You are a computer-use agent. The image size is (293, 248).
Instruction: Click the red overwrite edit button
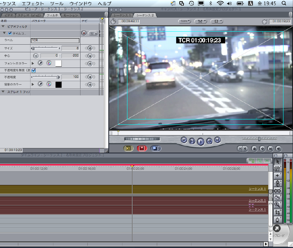click(x=142, y=148)
